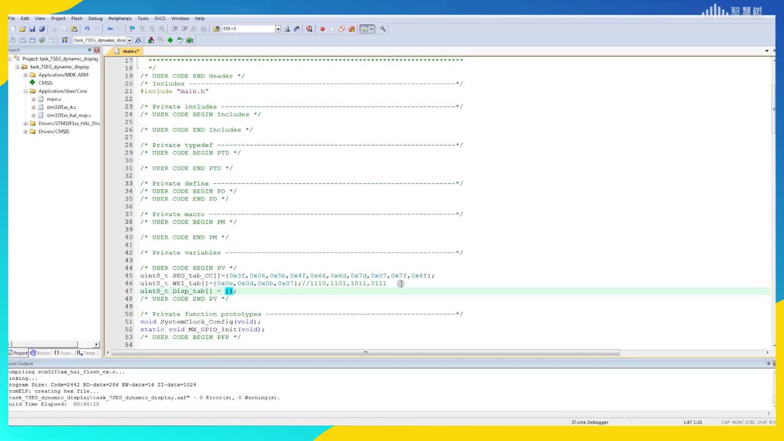Click the editor vertical scrollbar
784x441 pixels.
click(774, 110)
